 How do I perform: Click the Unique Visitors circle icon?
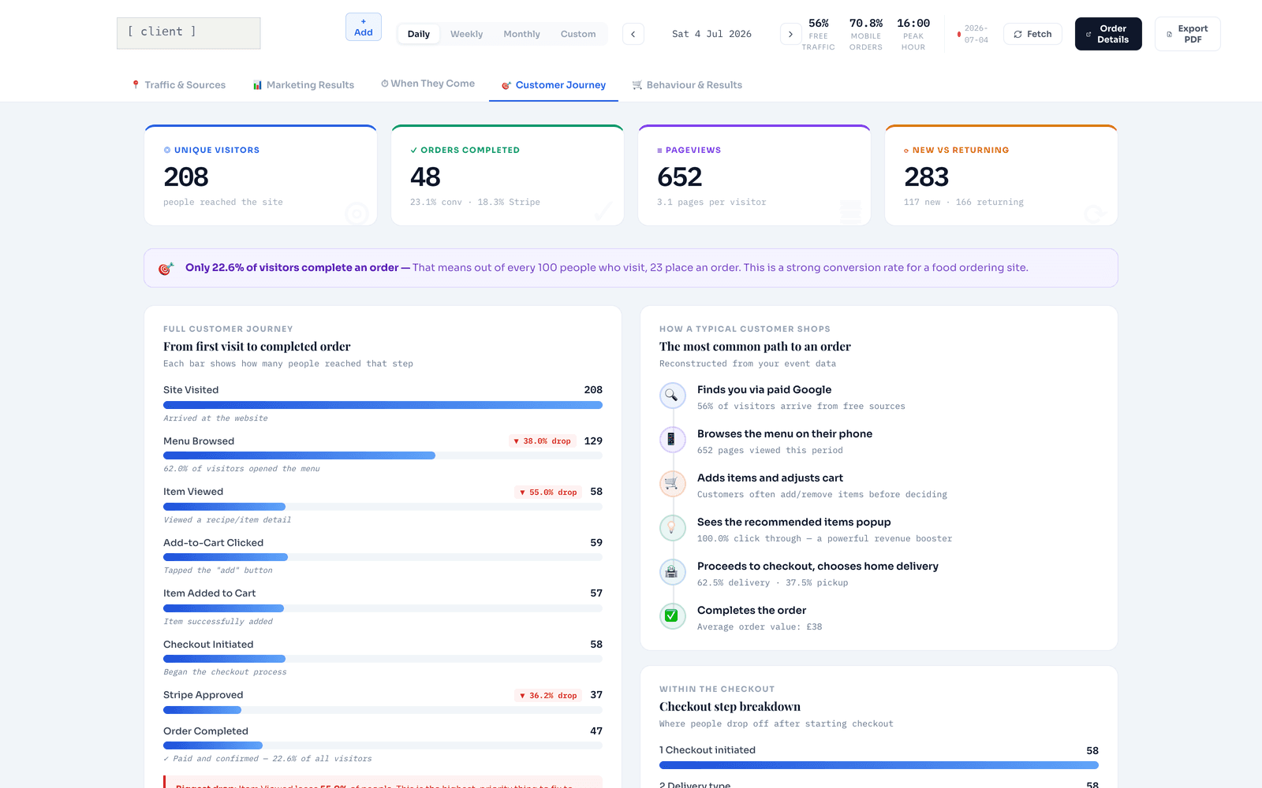click(167, 150)
